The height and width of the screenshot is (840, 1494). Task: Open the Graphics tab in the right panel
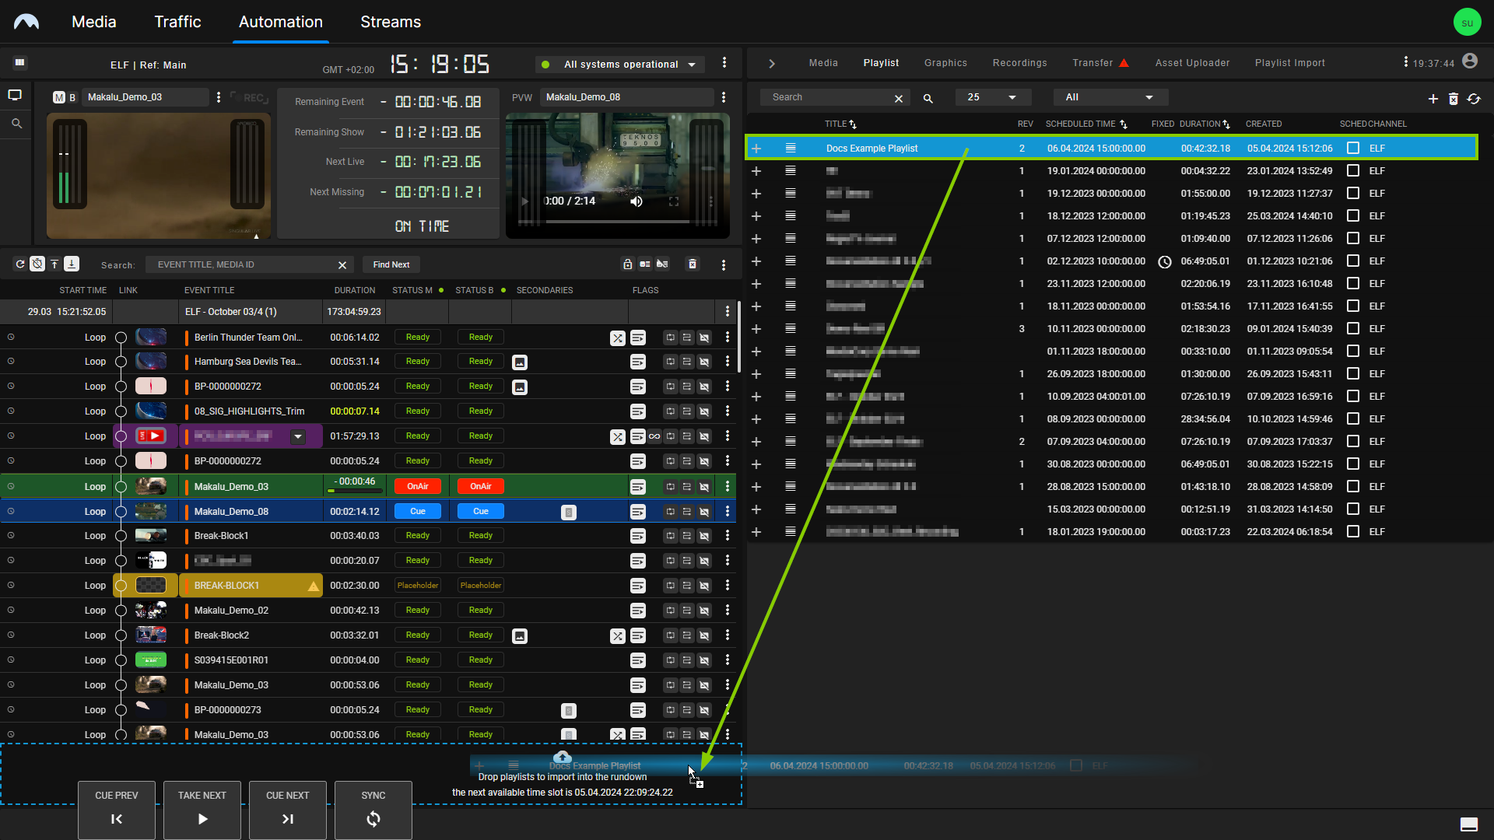point(945,62)
